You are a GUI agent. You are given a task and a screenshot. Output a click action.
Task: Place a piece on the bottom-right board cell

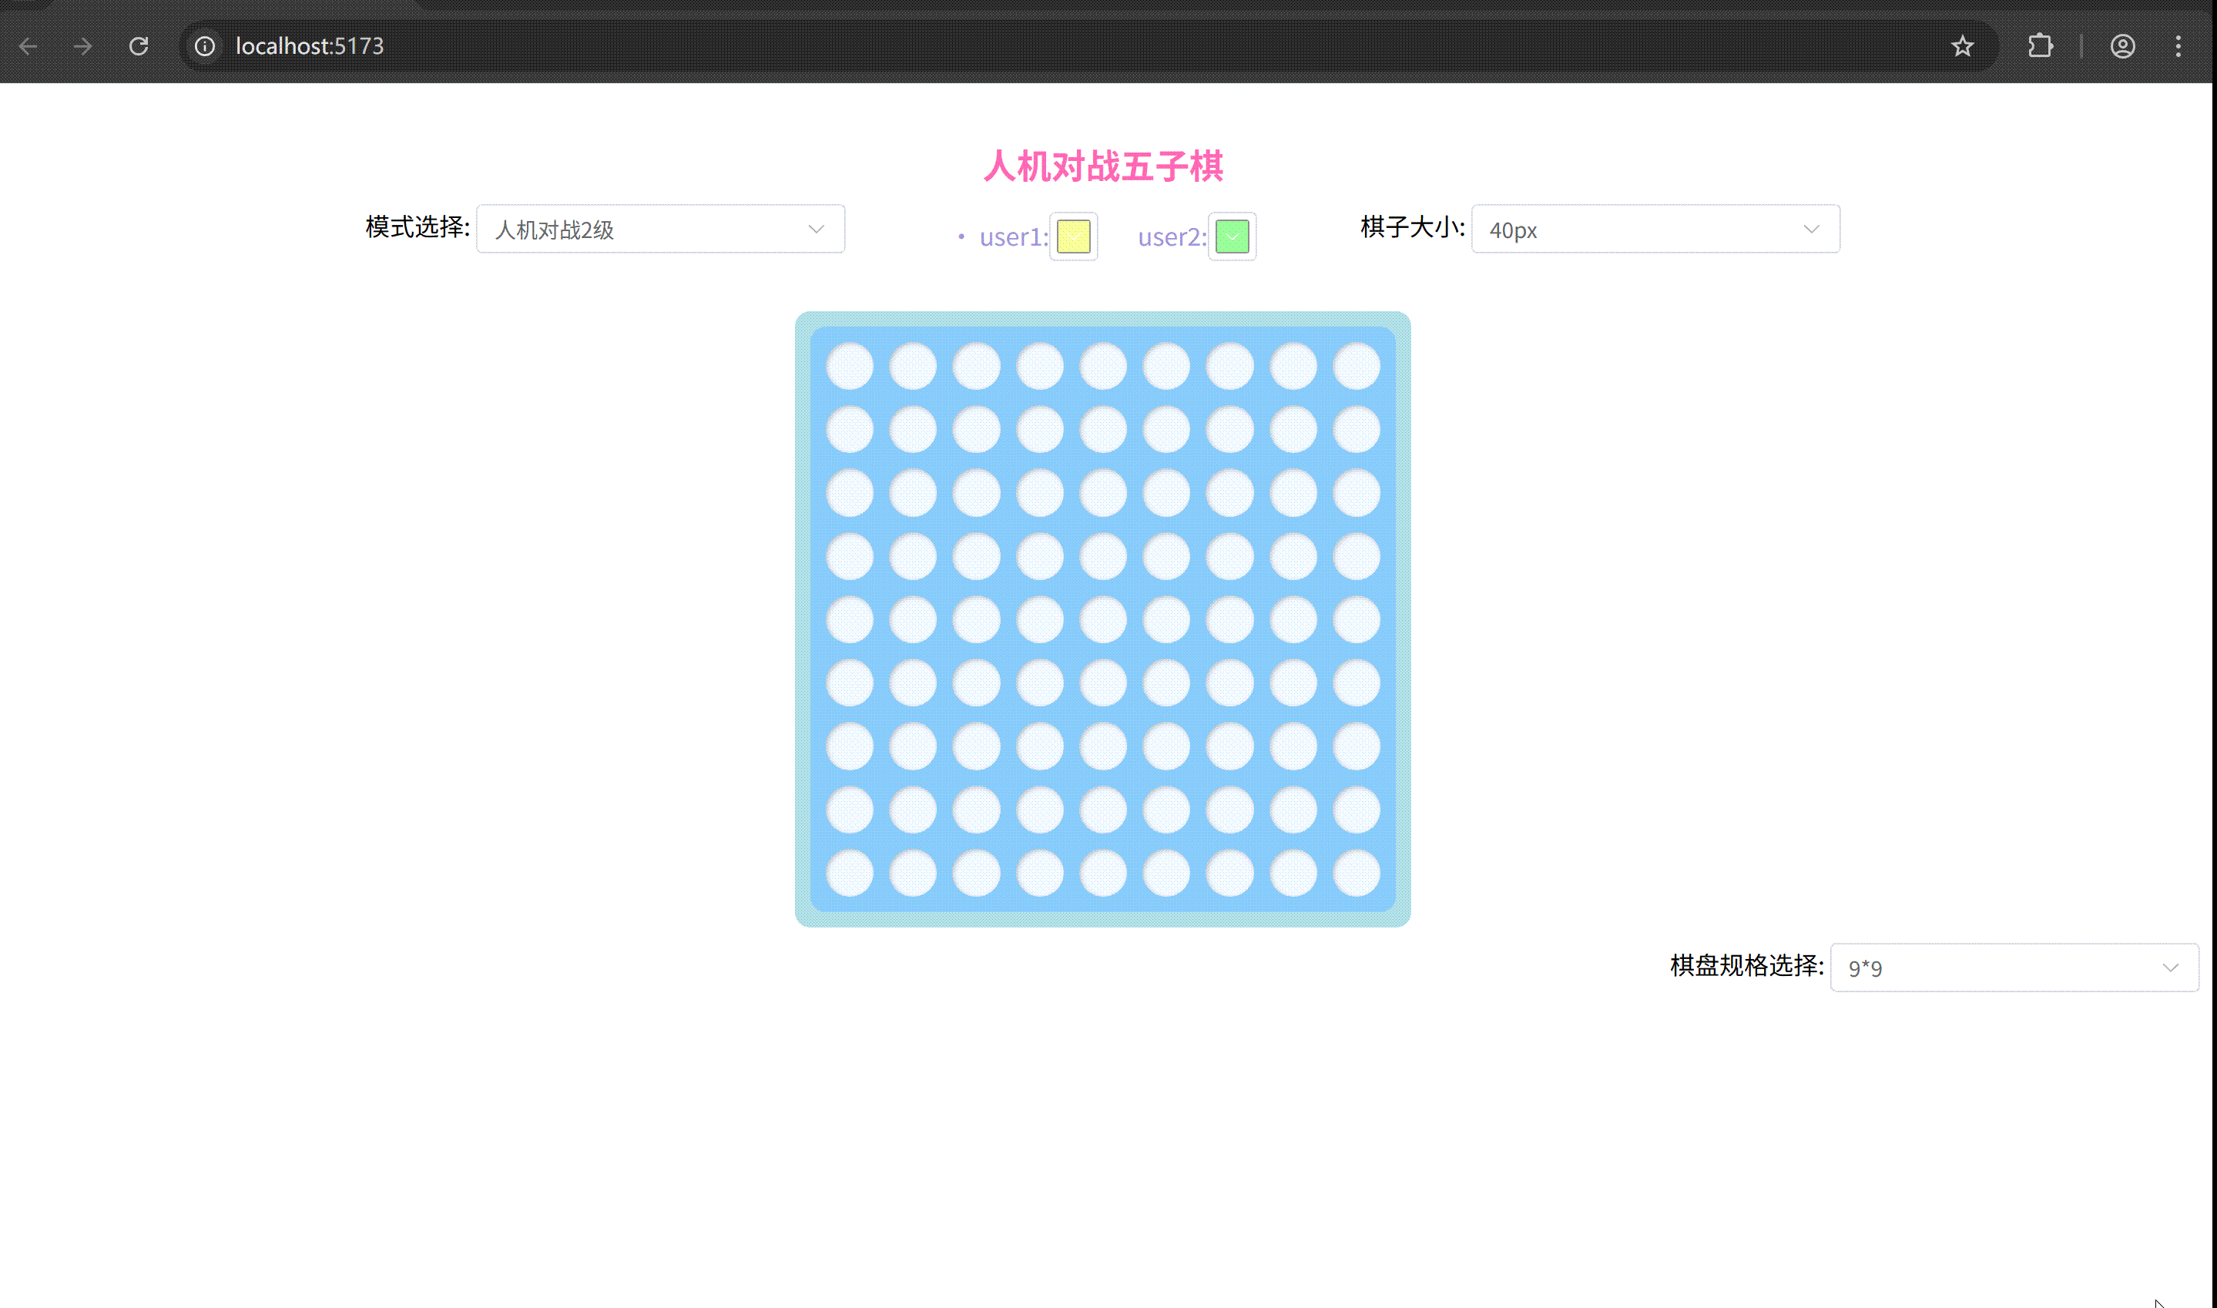click(x=1356, y=872)
